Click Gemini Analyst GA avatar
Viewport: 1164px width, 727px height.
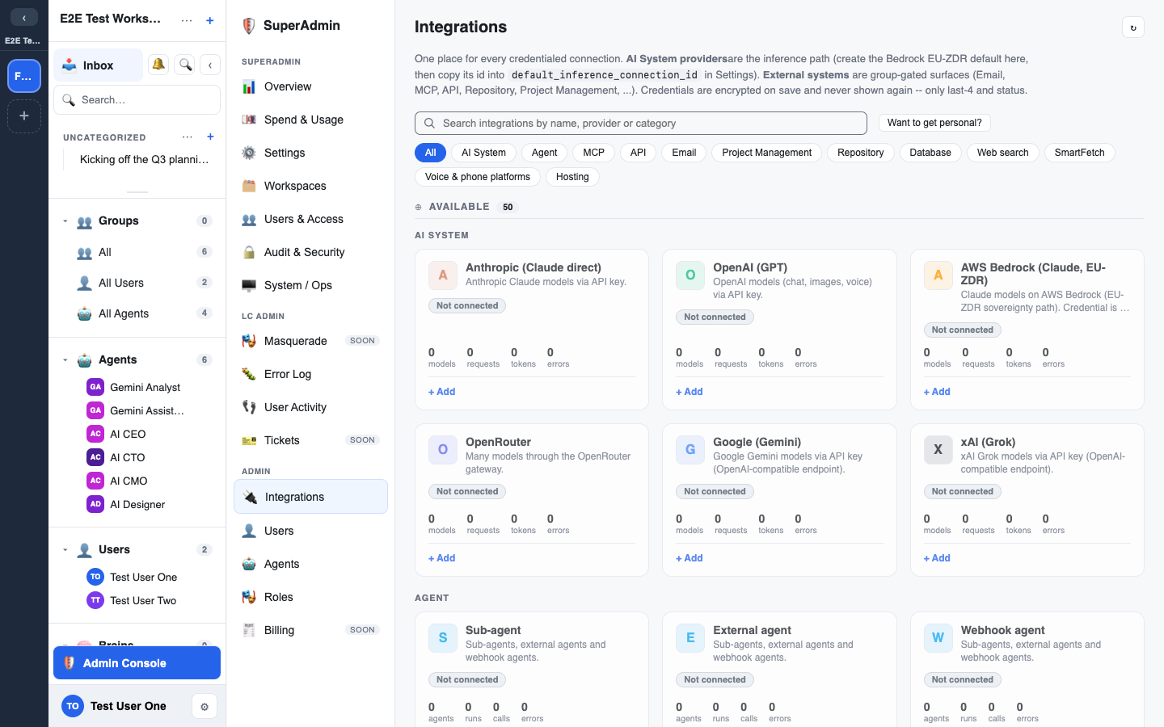(95, 387)
